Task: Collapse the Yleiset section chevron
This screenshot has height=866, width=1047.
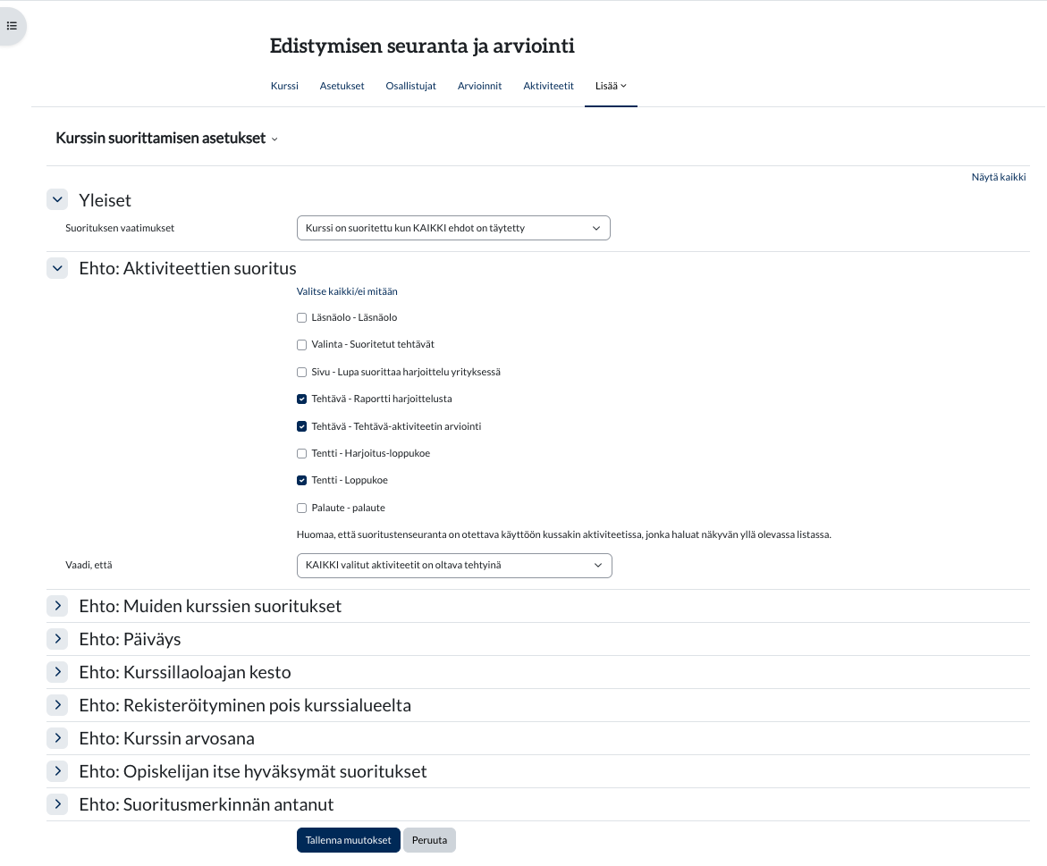Action: click(x=57, y=200)
